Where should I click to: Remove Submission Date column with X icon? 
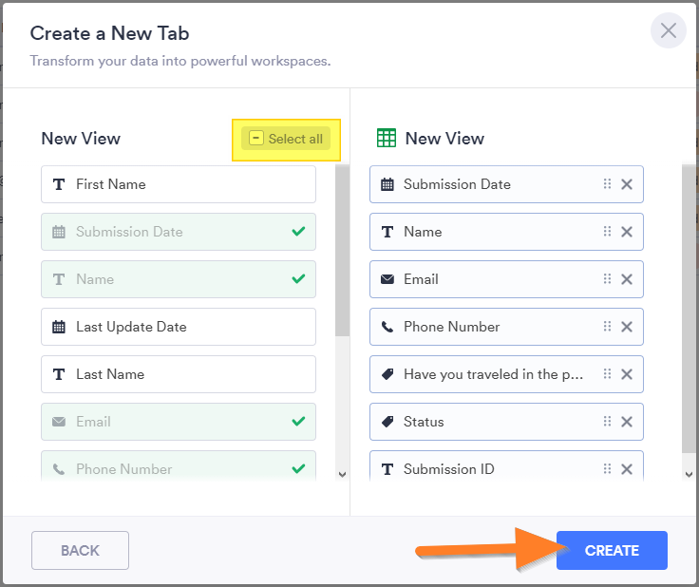(x=627, y=184)
